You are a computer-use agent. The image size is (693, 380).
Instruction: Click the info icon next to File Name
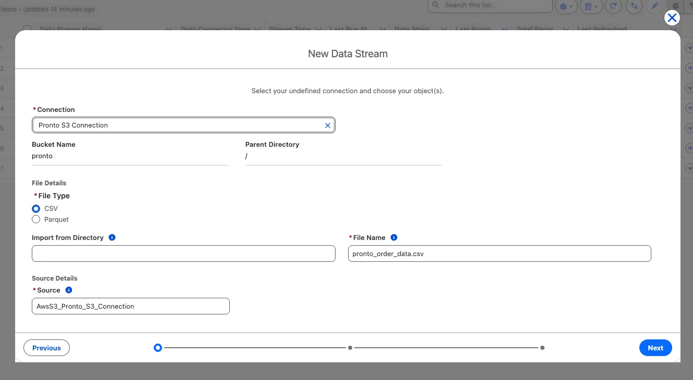pos(394,237)
